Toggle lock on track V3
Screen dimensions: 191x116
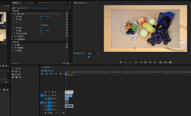coord(46,92)
